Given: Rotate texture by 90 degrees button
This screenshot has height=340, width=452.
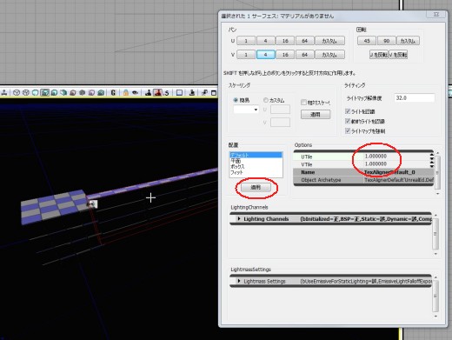Looking at the screenshot, I should pyautogui.click(x=386, y=41).
